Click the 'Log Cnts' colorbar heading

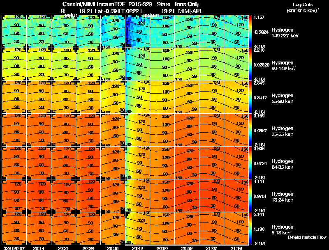(x=303, y=5)
